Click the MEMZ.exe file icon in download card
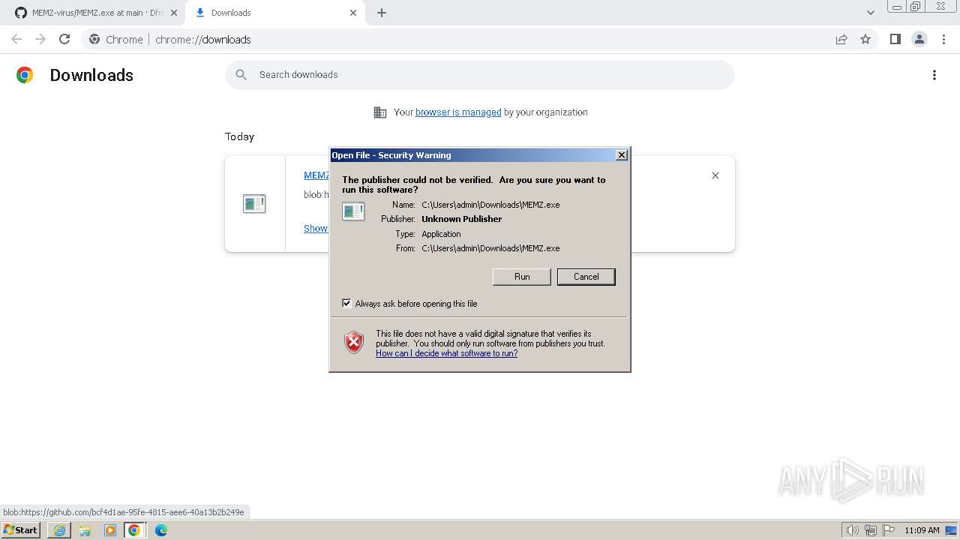960x540 pixels. coord(254,203)
